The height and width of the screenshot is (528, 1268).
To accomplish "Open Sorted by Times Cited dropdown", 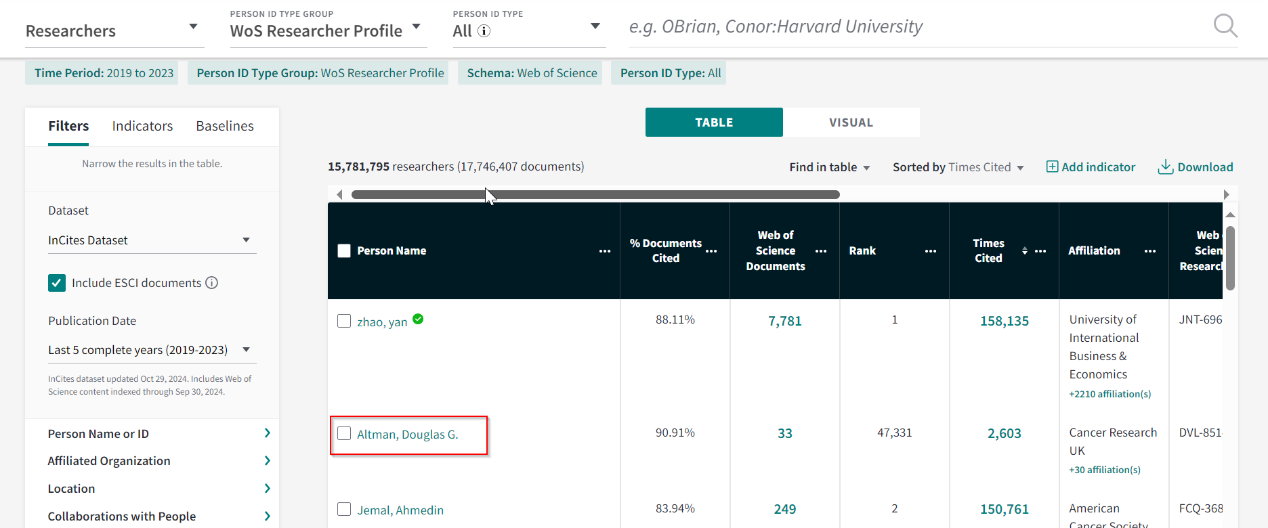I will click(958, 167).
